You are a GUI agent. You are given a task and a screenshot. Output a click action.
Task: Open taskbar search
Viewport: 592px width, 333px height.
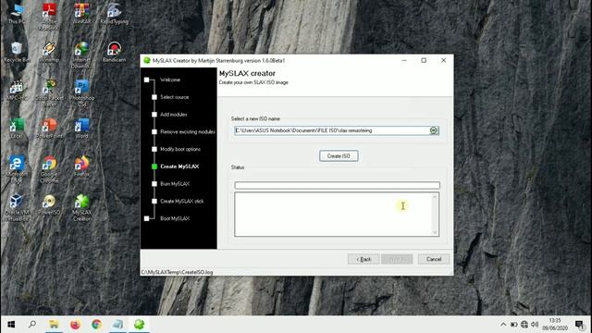pyautogui.click(x=32, y=325)
